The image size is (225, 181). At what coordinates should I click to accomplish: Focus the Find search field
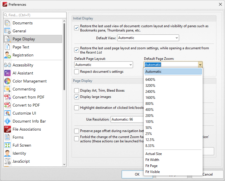pyautogui.click(x=35, y=15)
